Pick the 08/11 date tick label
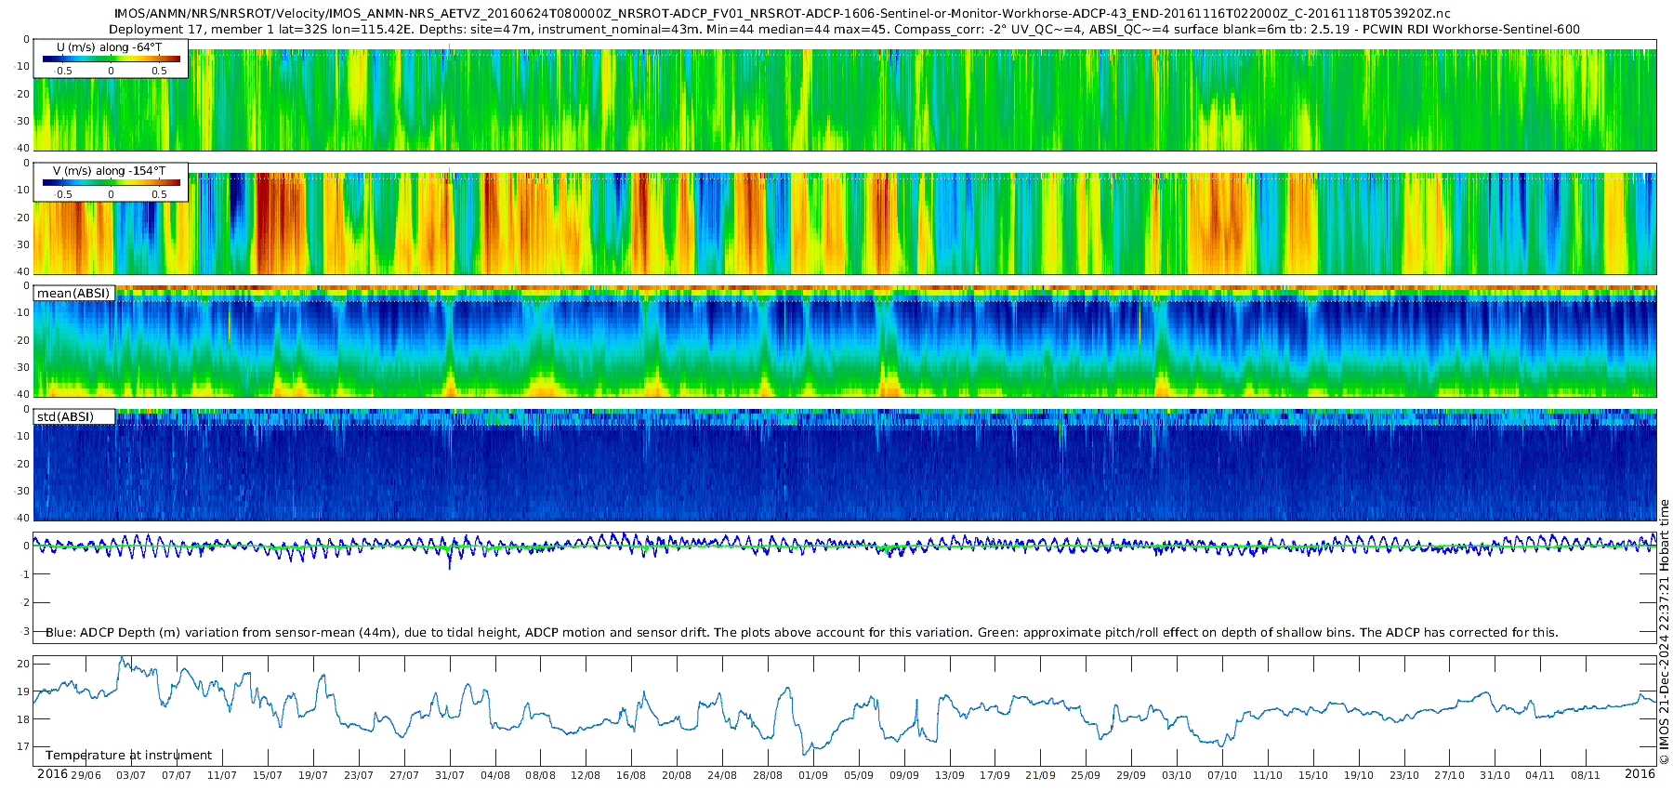Viewport: 1673px width, 790px height. (1586, 775)
